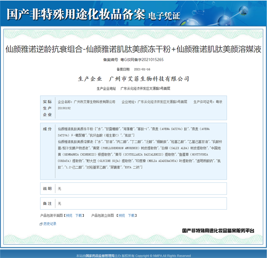Click the 国产非特殊用途化妆品备案 header banner title
The height and width of the screenshot is (258, 267).
[x=76, y=14]
